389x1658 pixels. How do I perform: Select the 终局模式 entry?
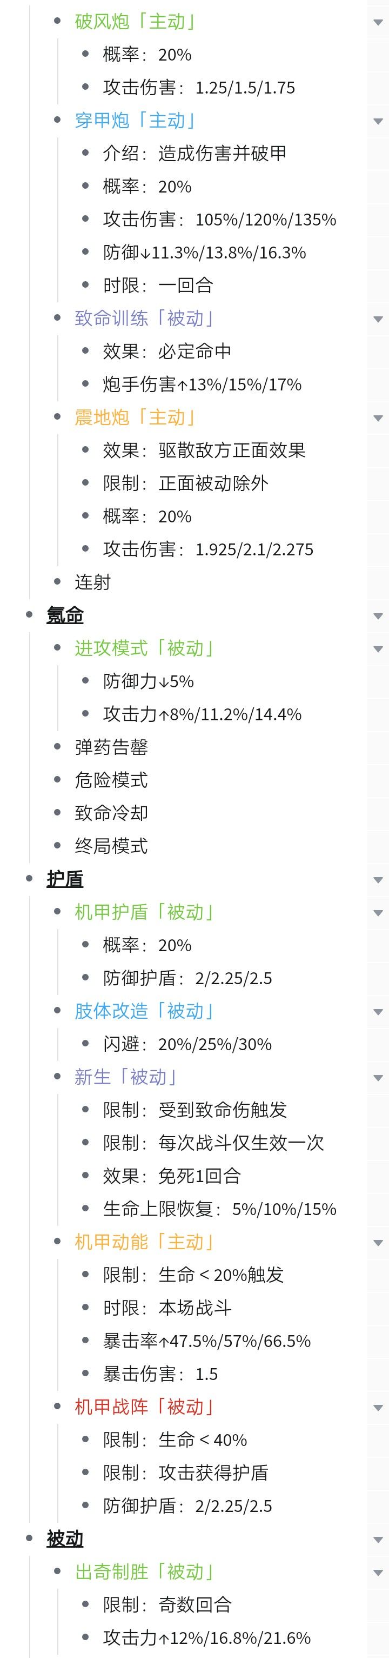pos(111,846)
